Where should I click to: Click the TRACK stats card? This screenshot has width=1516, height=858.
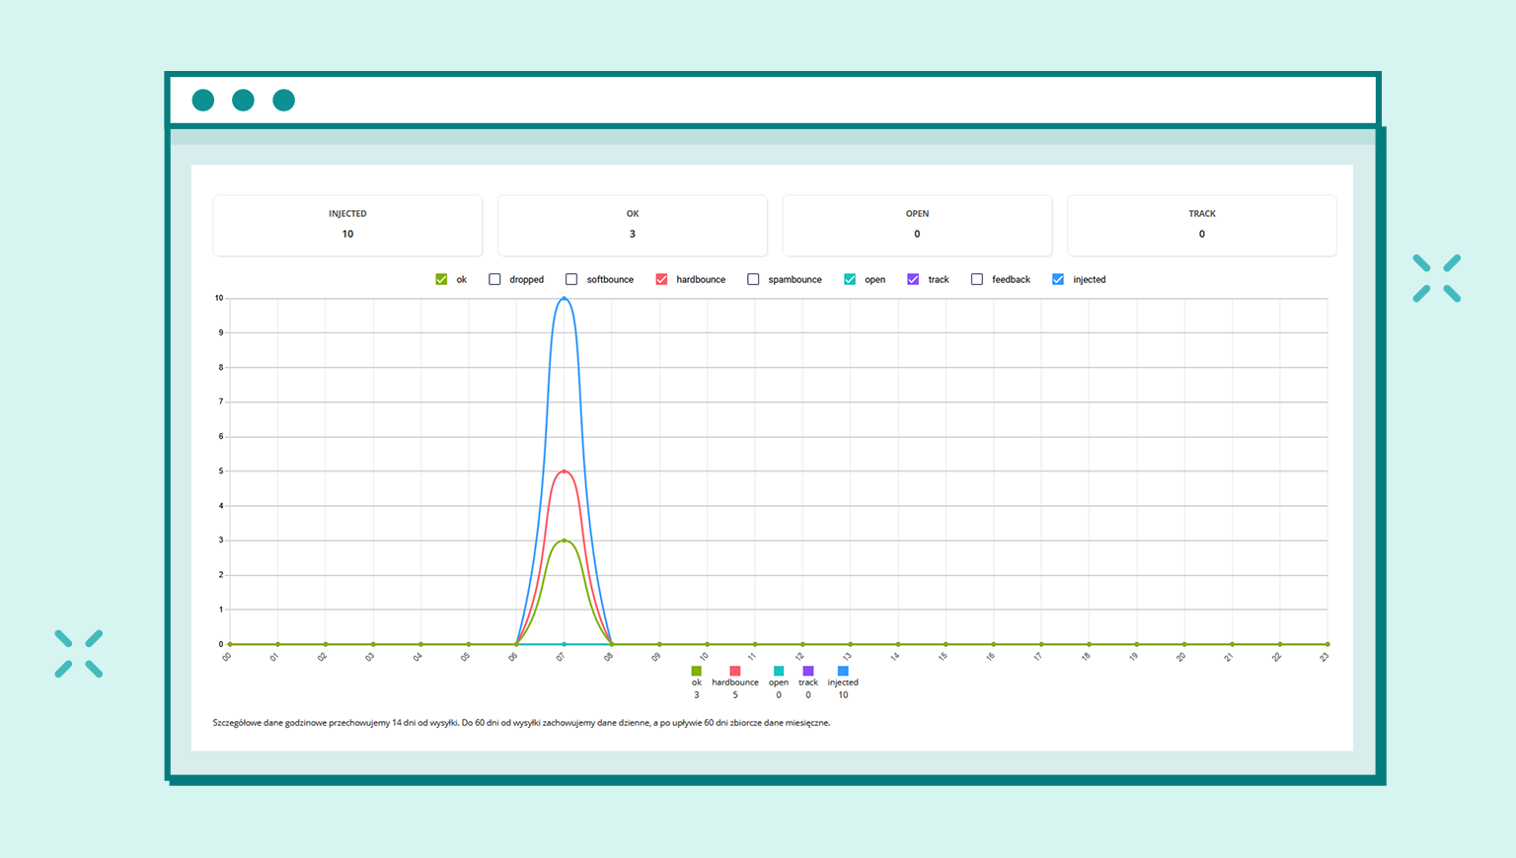(1201, 225)
